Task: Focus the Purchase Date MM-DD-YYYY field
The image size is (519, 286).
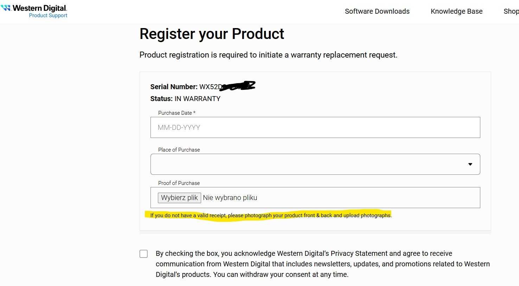Action: (x=315, y=127)
